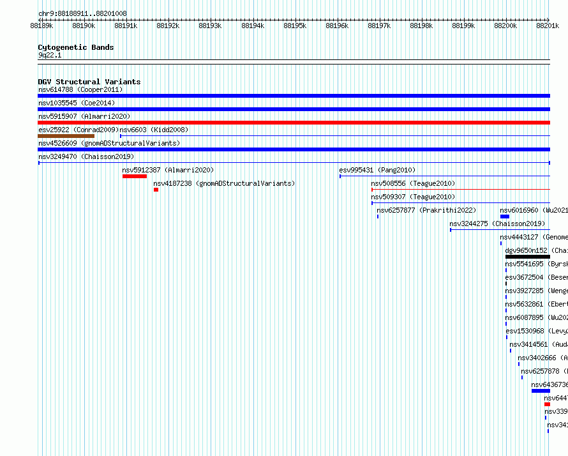The image size is (568, 456).
Task: Click the blue bar under nsv614788
Action: pyautogui.click(x=294, y=96)
